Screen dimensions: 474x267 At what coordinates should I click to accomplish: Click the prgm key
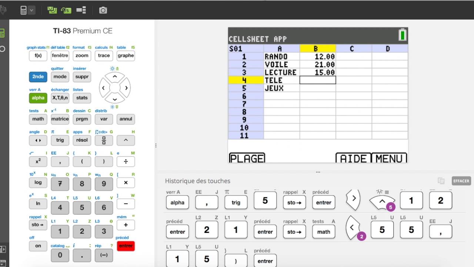coord(82,119)
